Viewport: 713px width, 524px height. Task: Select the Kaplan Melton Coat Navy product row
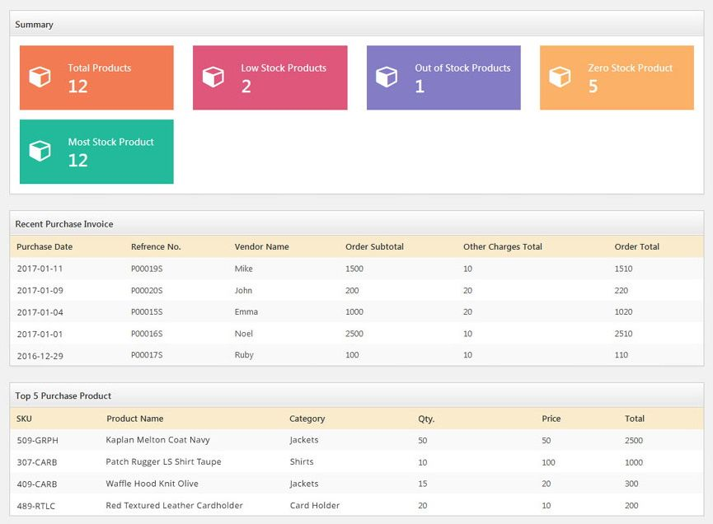157,440
